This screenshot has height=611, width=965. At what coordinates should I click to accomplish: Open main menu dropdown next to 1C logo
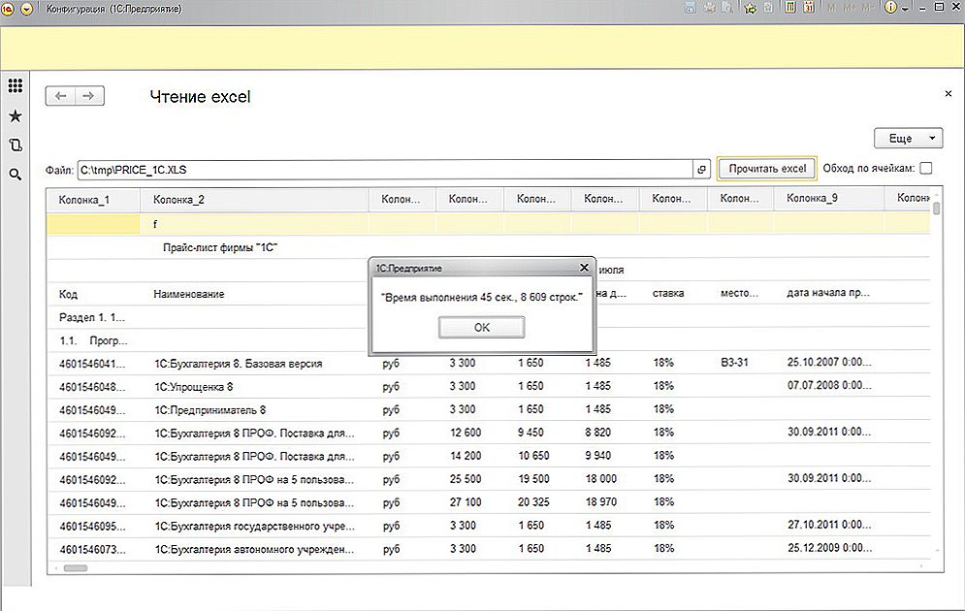tap(26, 8)
